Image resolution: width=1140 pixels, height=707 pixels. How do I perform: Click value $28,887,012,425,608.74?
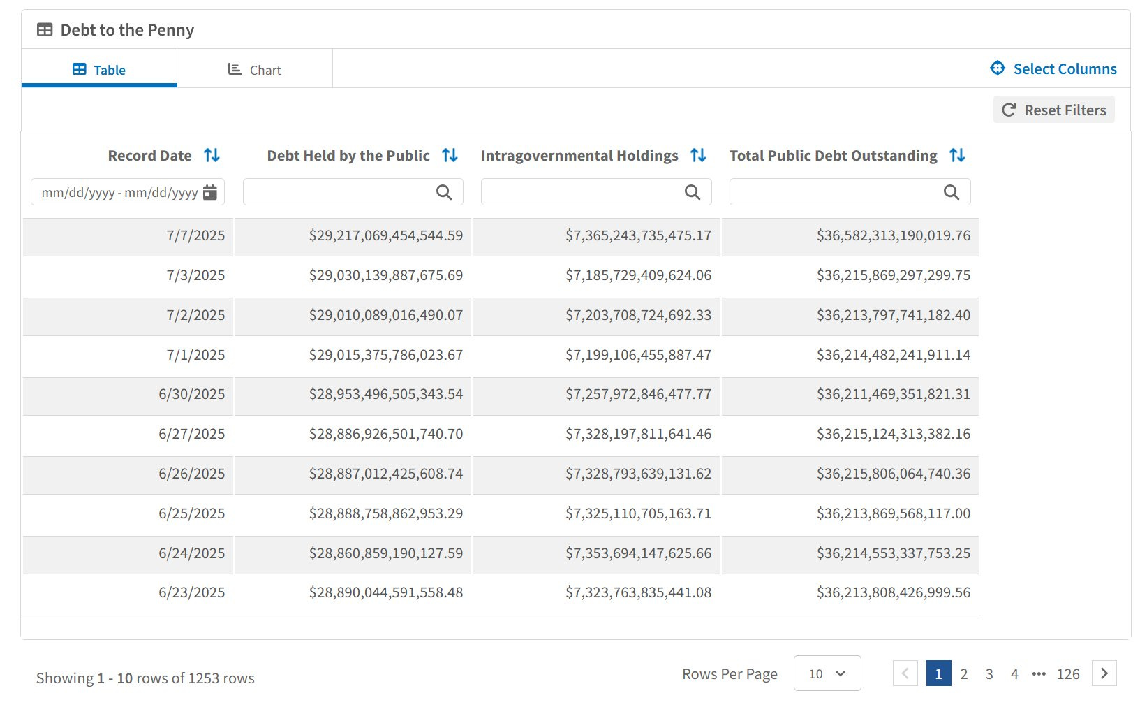(386, 474)
